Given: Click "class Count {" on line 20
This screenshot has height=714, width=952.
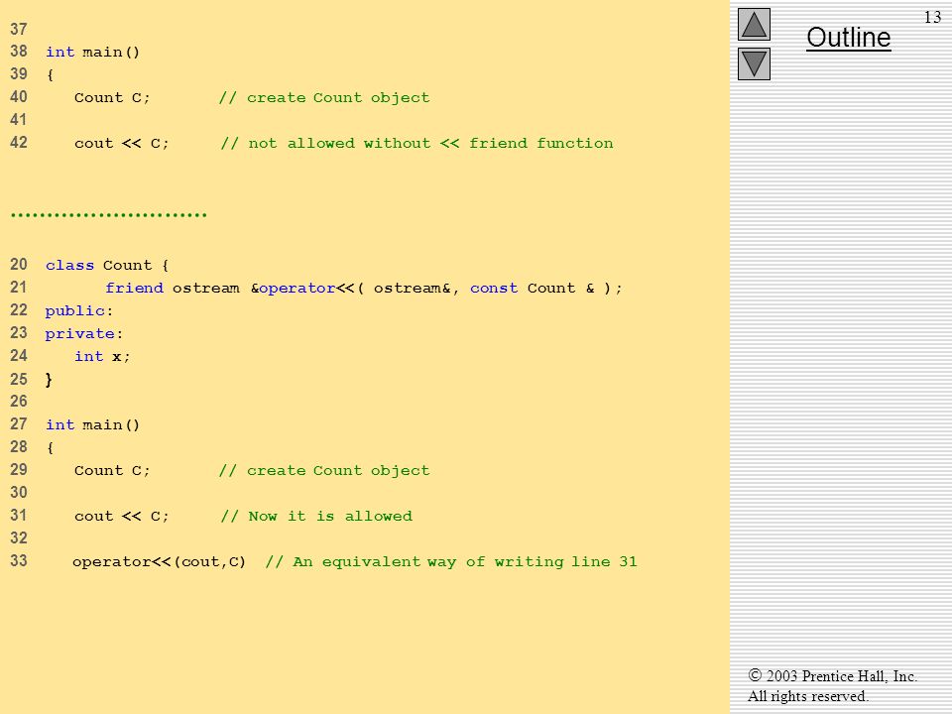Looking at the screenshot, I should [x=107, y=266].
